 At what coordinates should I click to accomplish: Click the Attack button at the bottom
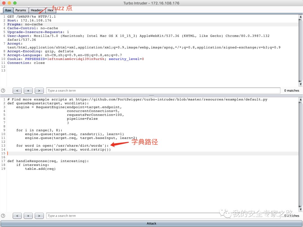(151, 223)
